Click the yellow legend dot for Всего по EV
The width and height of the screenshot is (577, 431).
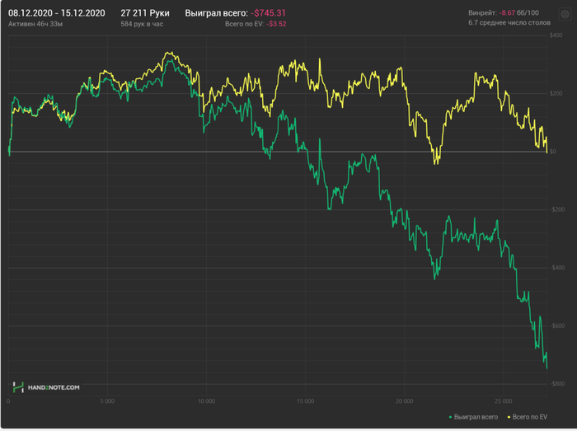click(x=509, y=417)
